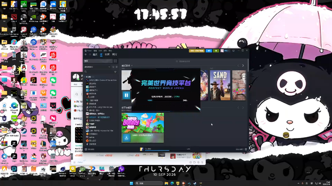This screenshot has width=332, height=186.
Task: Click the bottom download progress bar
Action: (157, 150)
